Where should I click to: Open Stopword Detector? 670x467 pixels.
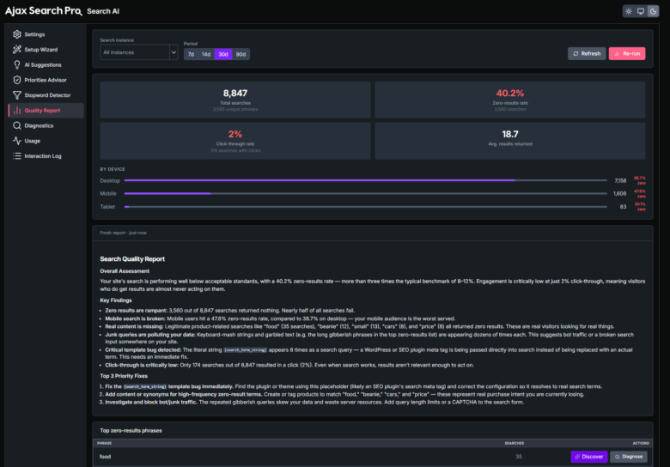(46, 95)
